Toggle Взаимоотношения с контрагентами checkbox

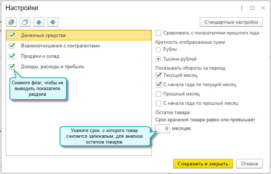click(12, 46)
